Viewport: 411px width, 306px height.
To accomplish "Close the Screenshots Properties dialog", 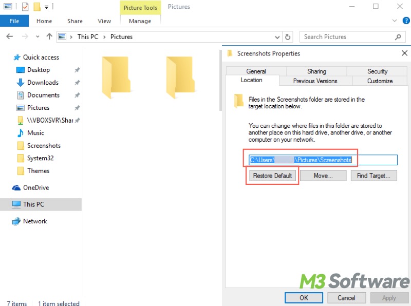I will pyautogui.click(x=404, y=53).
